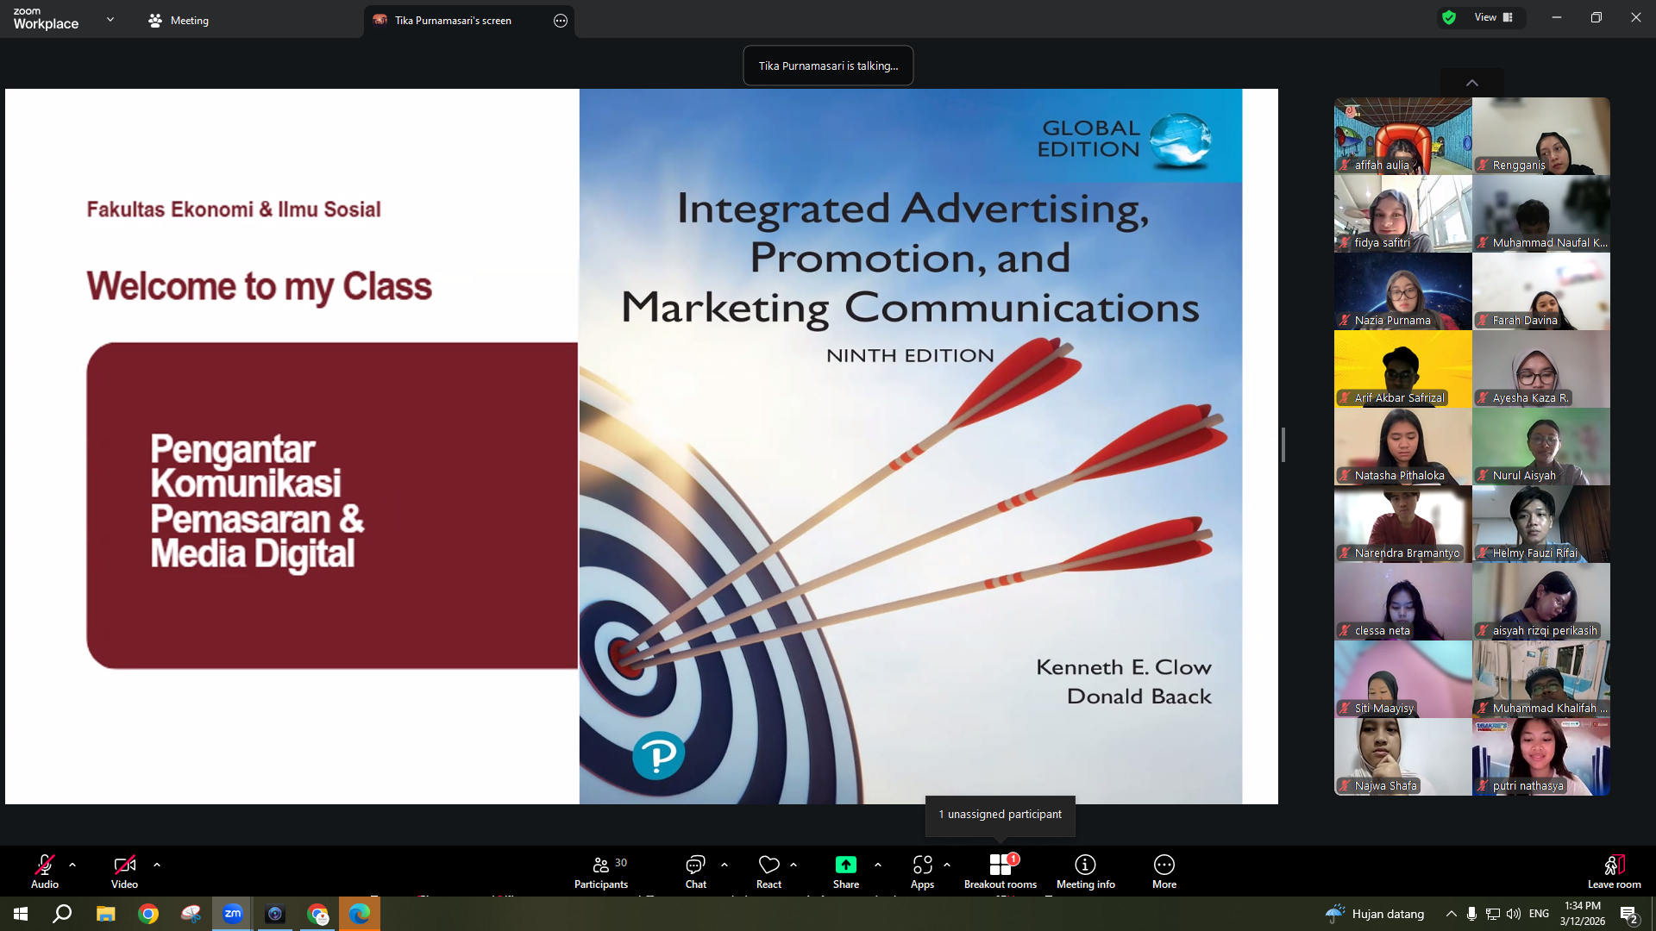The height and width of the screenshot is (931, 1656).
Task: Click the Leave room button
Action: pos(1615,871)
